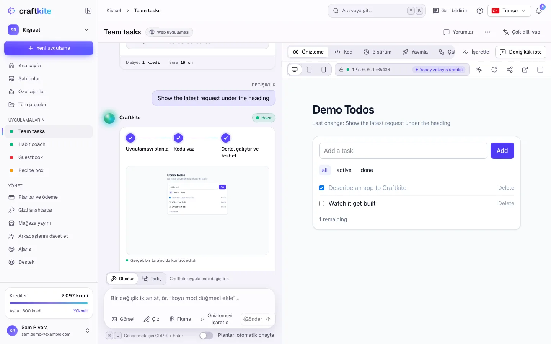Click the Add button in the preview
551x344 pixels.
502,151
